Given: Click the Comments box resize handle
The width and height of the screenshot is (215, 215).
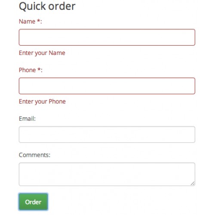Looking at the screenshot, I should click(193, 184).
